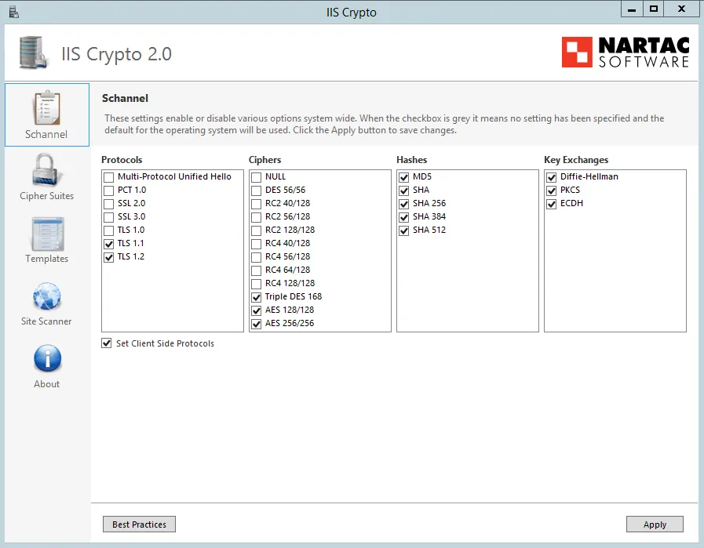Switch to Templates label
The image size is (704, 548).
46,259
